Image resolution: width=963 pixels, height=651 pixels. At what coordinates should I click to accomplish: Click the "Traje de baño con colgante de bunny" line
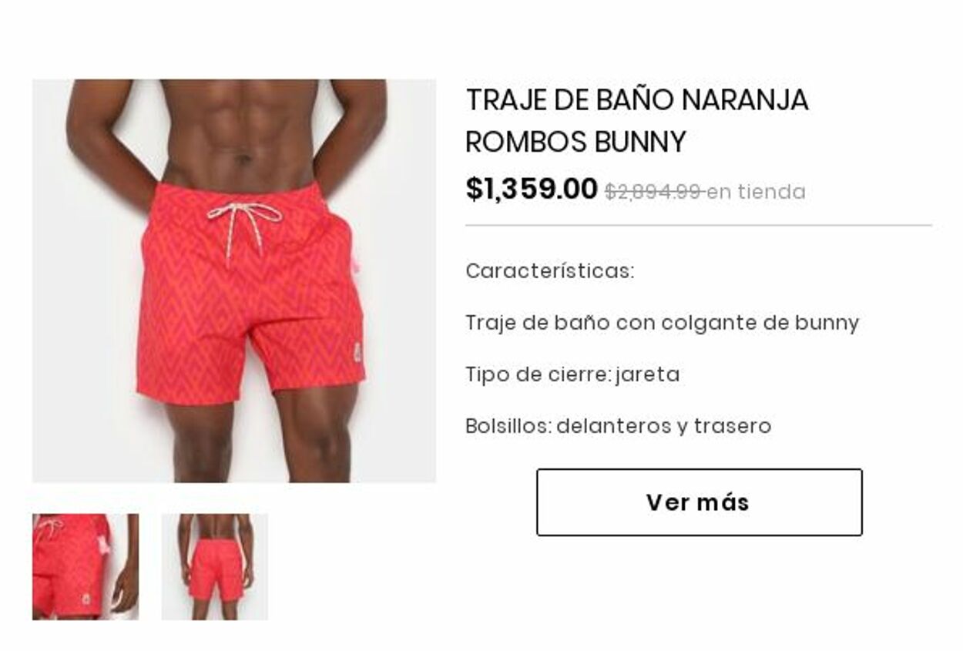pyautogui.click(x=662, y=323)
